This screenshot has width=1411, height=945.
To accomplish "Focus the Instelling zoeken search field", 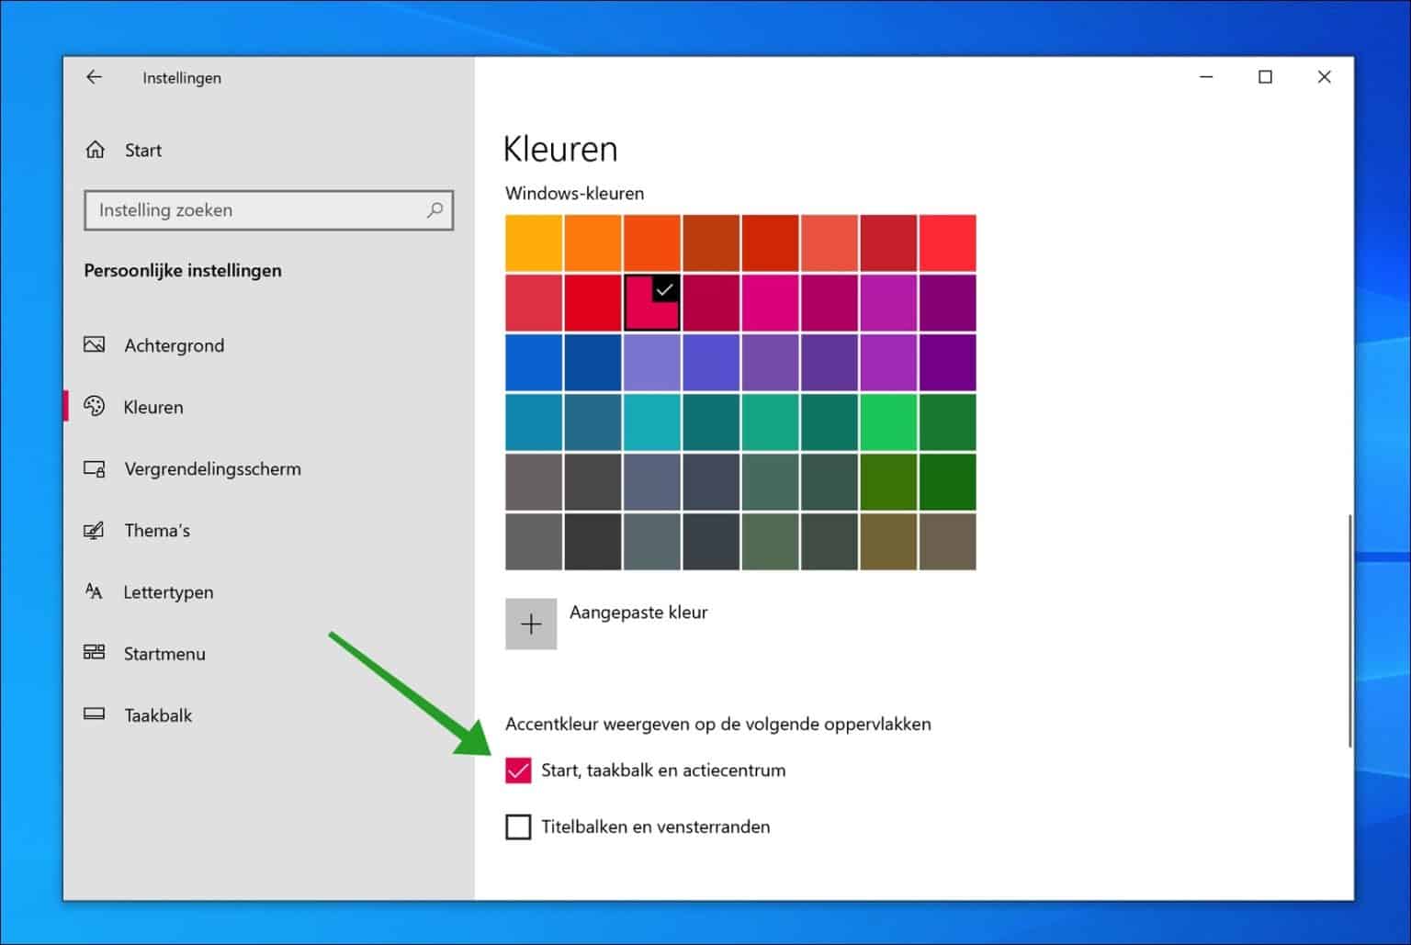I will 269,210.
